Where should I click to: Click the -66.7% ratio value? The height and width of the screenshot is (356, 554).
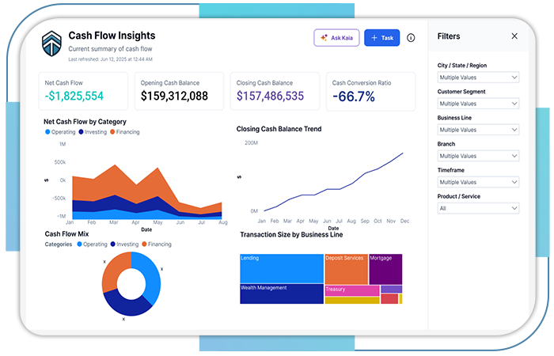click(354, 97)
